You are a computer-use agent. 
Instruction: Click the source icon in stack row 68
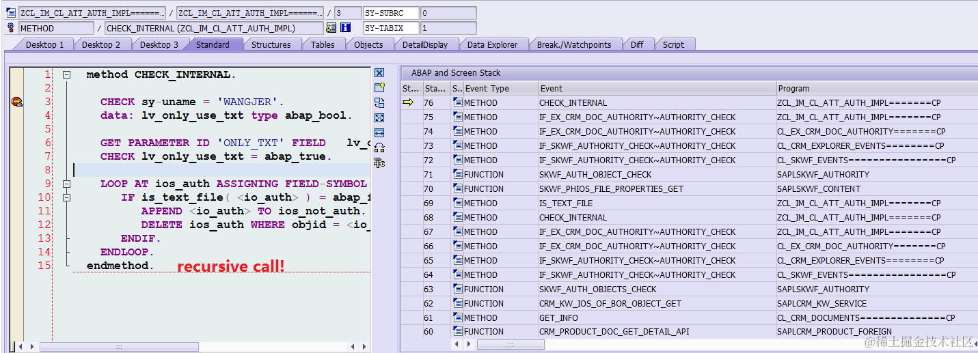(457, 217)
